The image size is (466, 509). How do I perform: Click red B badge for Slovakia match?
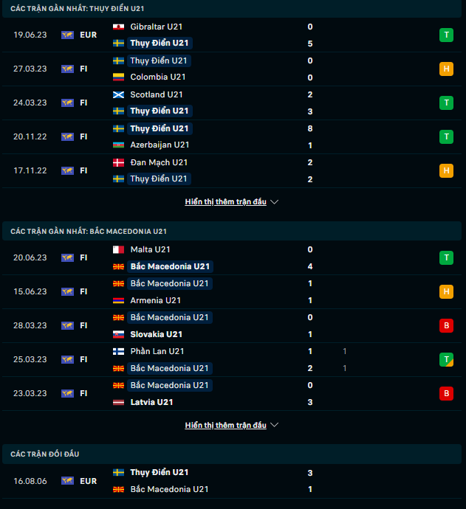(x=446, y=326)
